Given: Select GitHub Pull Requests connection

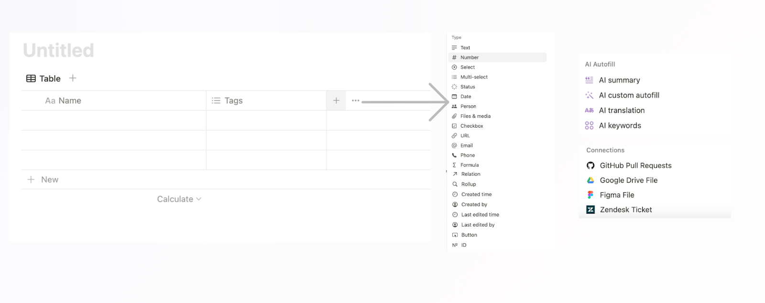Looking at the screenshot, I should 635,165.
